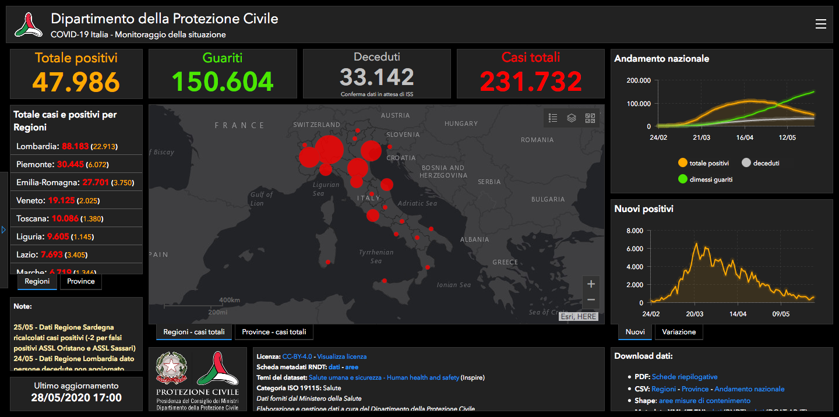The image size is (839, 417).
Task: Click the Protezione Civile logo in header
Action: pyautogui.click(x=29, y=24)
